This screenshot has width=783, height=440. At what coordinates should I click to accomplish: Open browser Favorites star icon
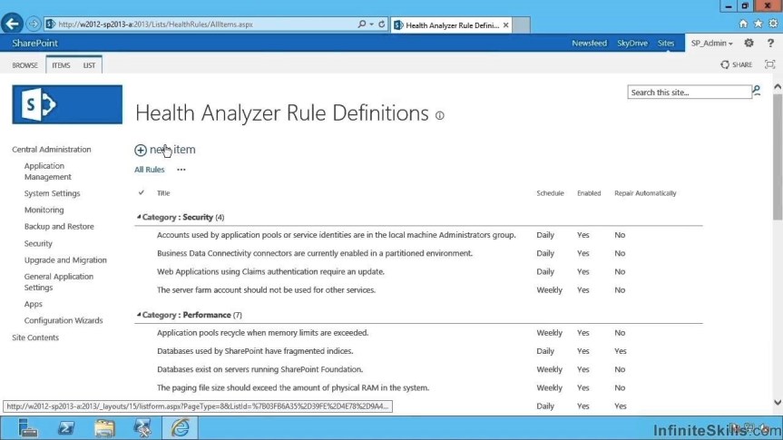(758, 24)
